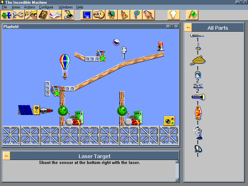Collapse the Laser Target panel

7,156
